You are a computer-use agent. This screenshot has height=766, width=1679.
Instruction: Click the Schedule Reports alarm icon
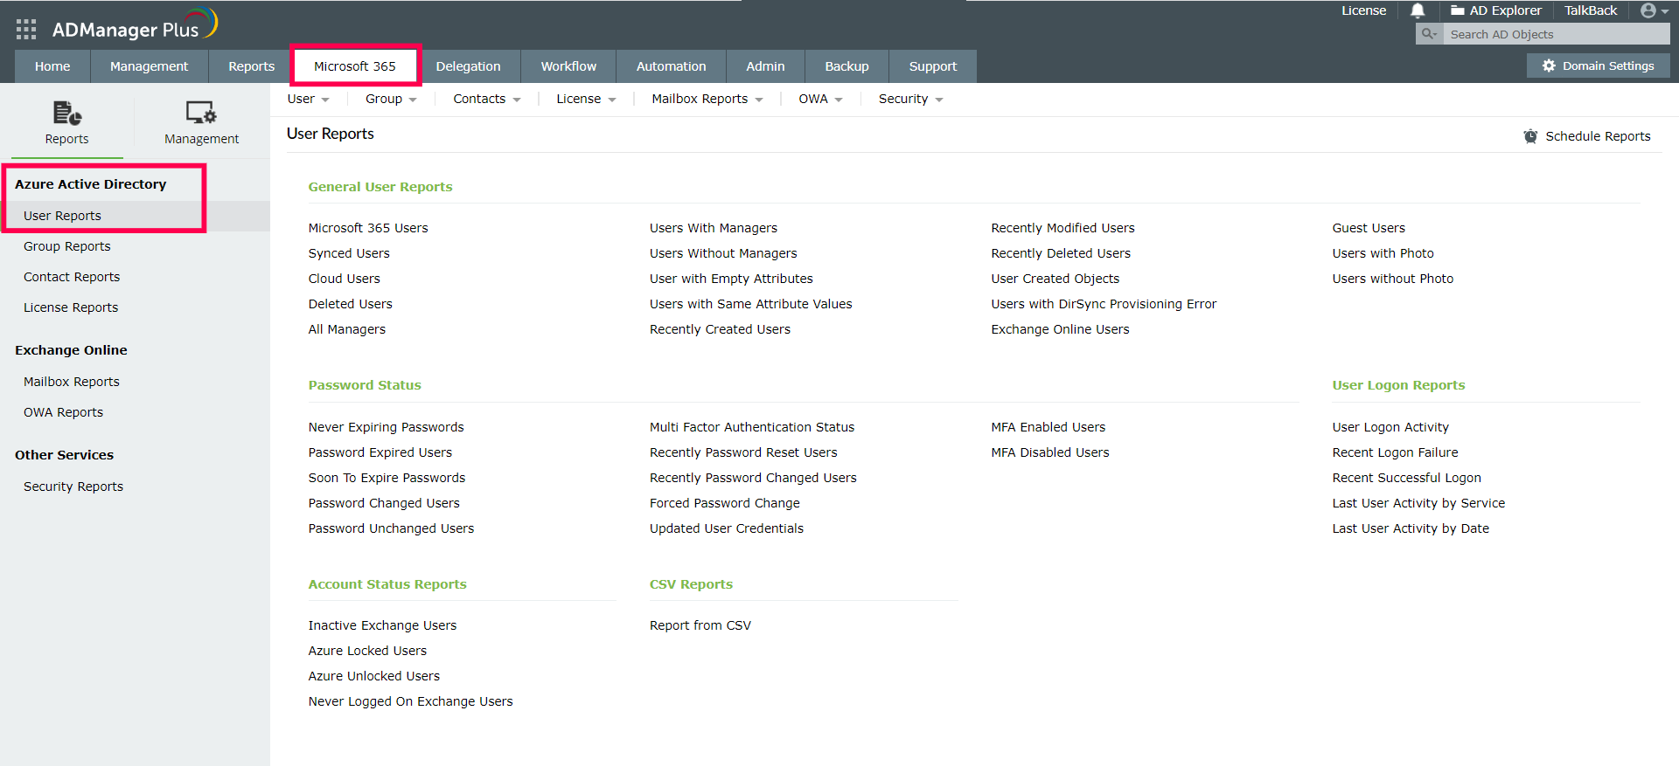(x=1530, y=136)
